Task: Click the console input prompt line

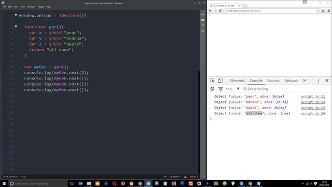Action: pos(269,119)
